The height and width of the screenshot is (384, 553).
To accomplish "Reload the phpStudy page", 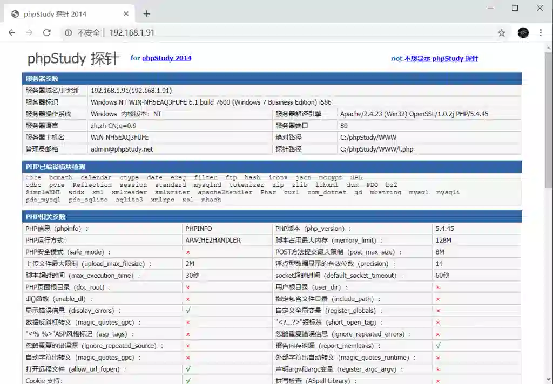I will [46, 33].
